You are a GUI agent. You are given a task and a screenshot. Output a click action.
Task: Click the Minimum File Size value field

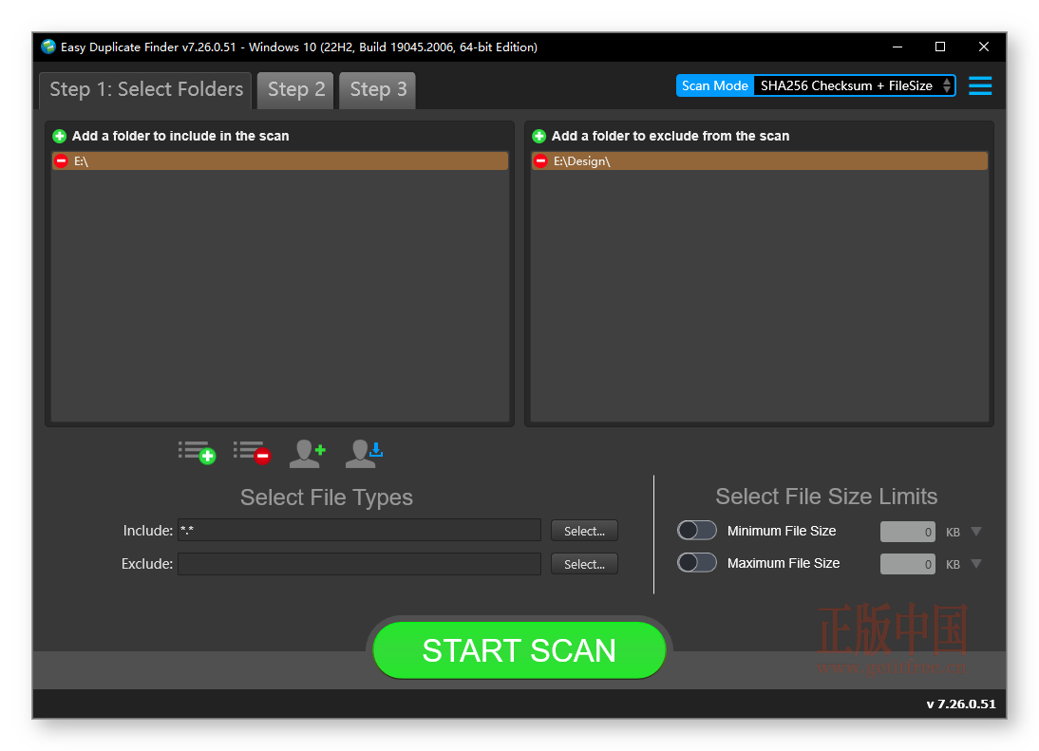(x=907, y=531)
